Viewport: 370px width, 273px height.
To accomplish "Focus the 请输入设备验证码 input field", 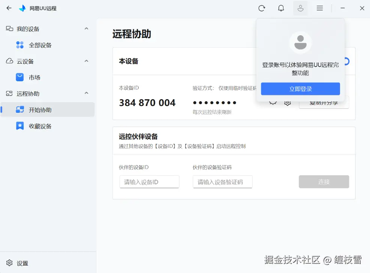I will (223, 182).
